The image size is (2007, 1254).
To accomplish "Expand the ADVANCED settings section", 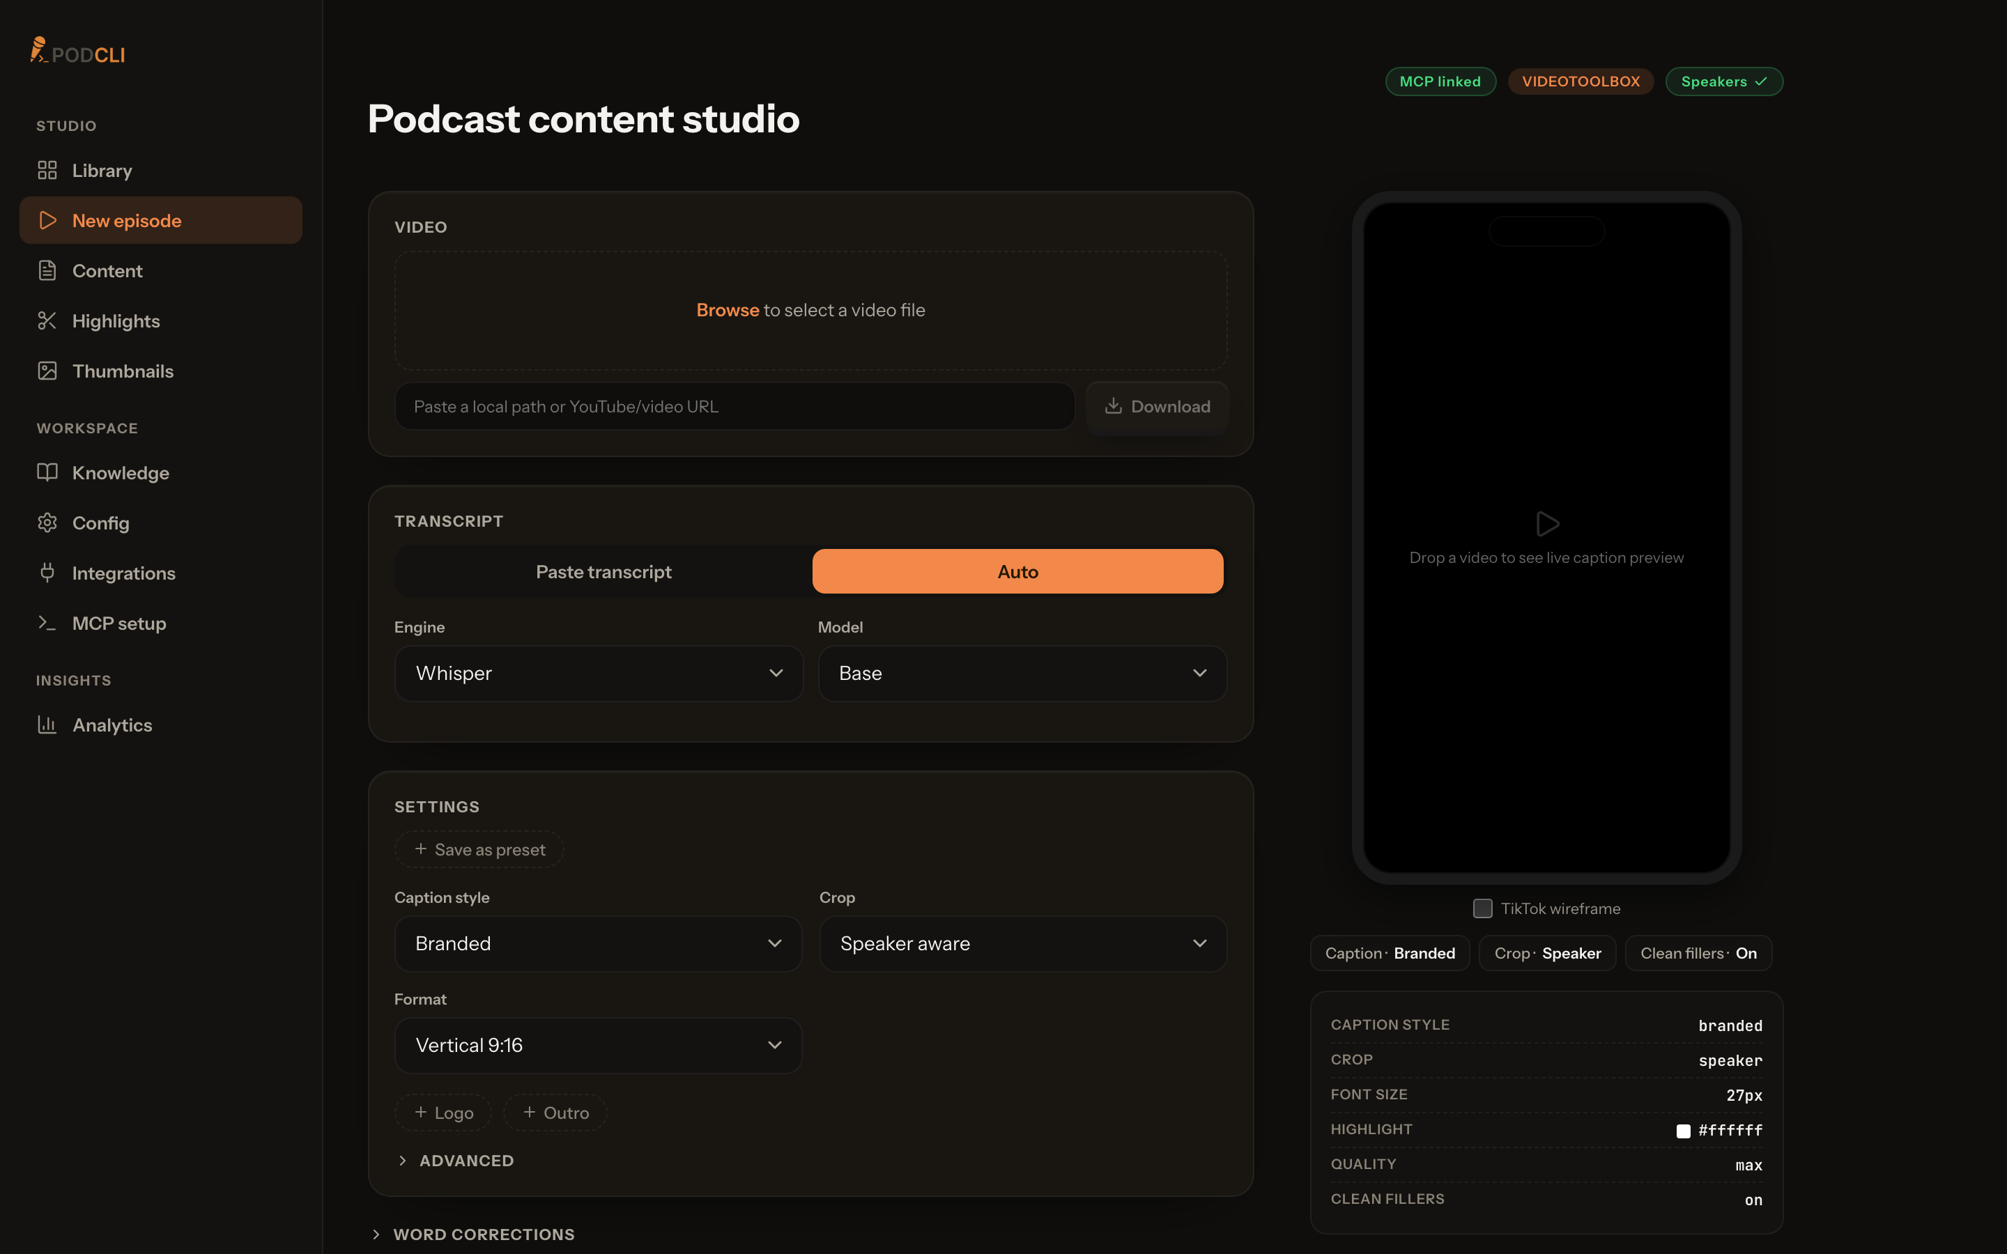I will [x=455, y=1160].
